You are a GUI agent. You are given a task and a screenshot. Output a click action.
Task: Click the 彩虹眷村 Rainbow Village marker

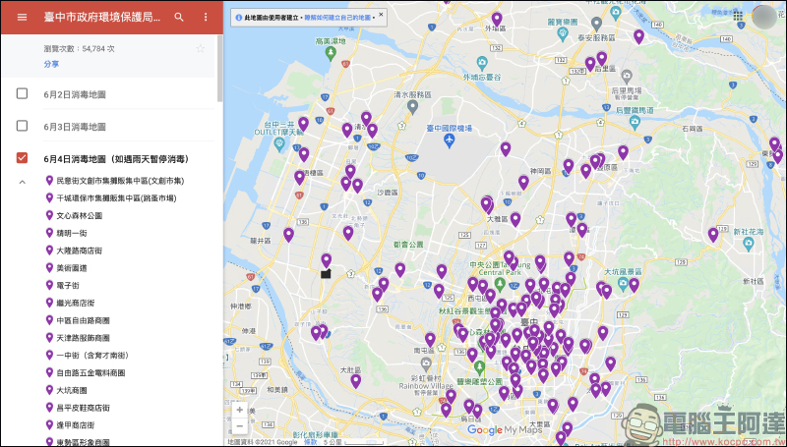coord(427,363)
